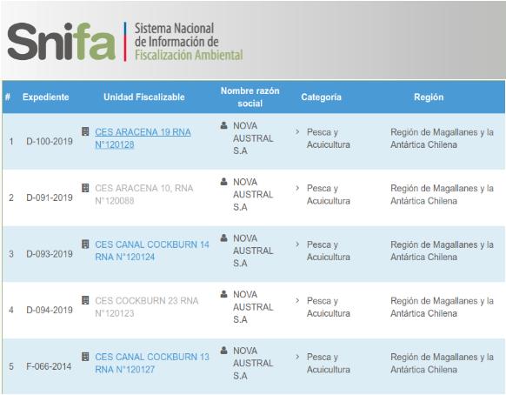Click Región de Magallanes in row D-094-2019
Viewport: 506px width, 395px height.
pyautogui.click(x=442, y=307)
